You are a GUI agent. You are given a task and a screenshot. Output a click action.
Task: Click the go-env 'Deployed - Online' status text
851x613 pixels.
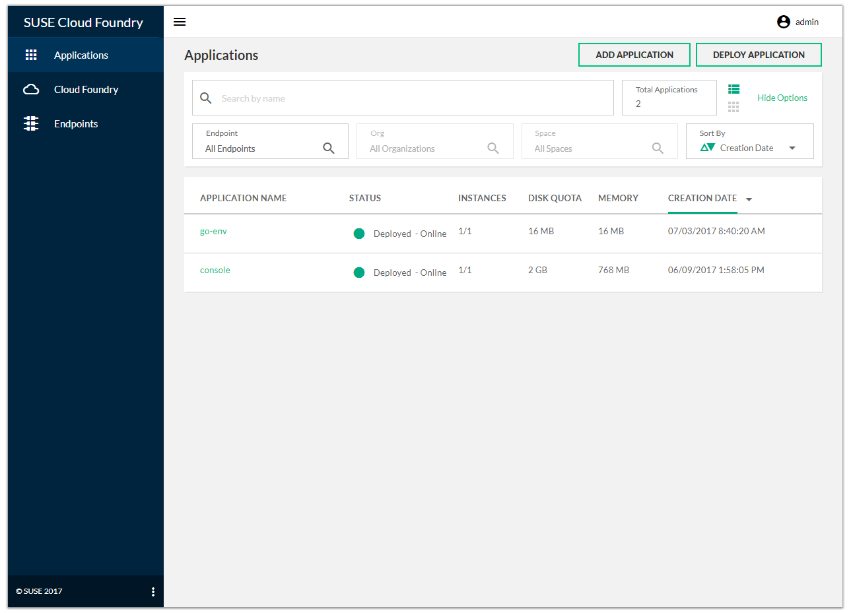point(410,234)
